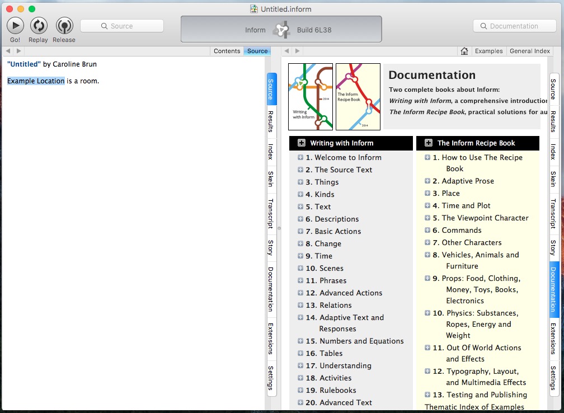Click back arrow in left source pane
The width and height of the screenshot is (564, 413).
[x=8, y=51]
